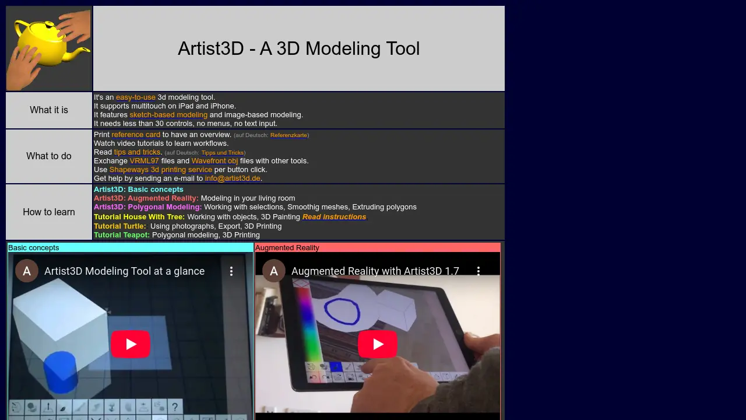Click Artist3D: Augmented Reality entry
The width and height of the screenshot is (746, 420).
tap(146, 198)
